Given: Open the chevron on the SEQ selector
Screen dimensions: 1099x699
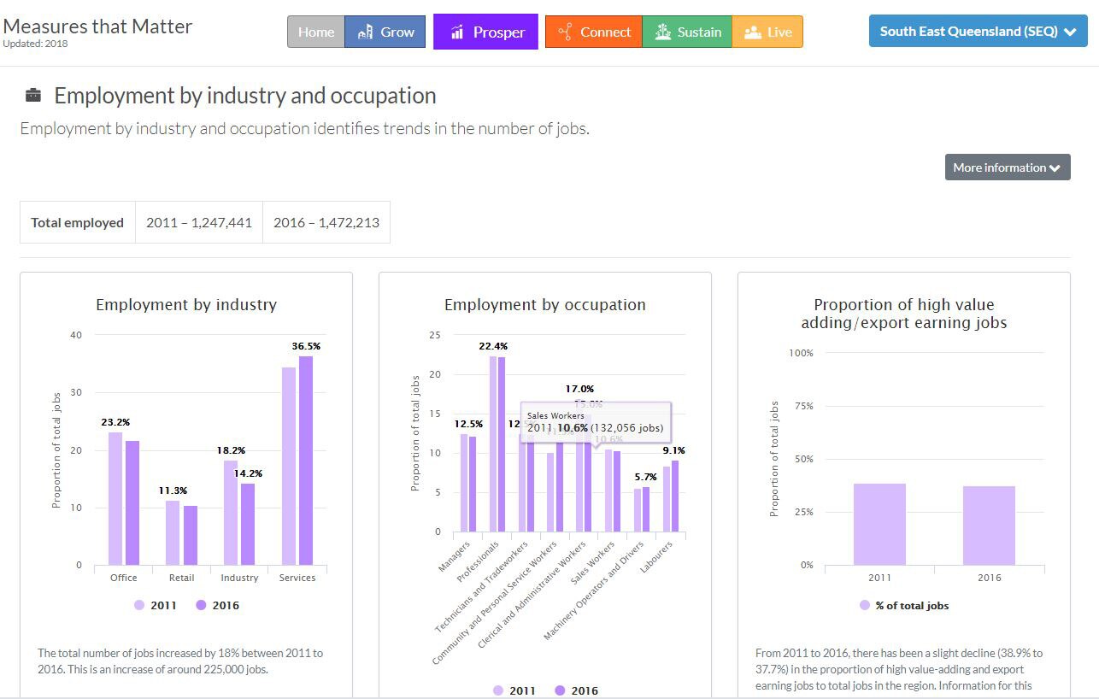Looking at the screenshot, I should click(1070, 31).
